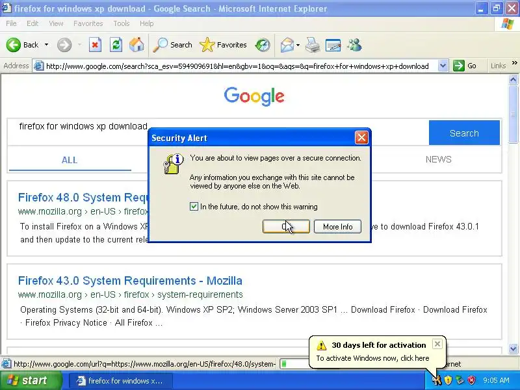Viewport: 520px width, 390px height.
Task: Refresh the page with green arrows icon
Action: (x=116, y=45)
